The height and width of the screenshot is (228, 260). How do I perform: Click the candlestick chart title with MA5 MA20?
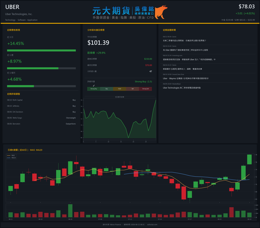coord(25,150)
